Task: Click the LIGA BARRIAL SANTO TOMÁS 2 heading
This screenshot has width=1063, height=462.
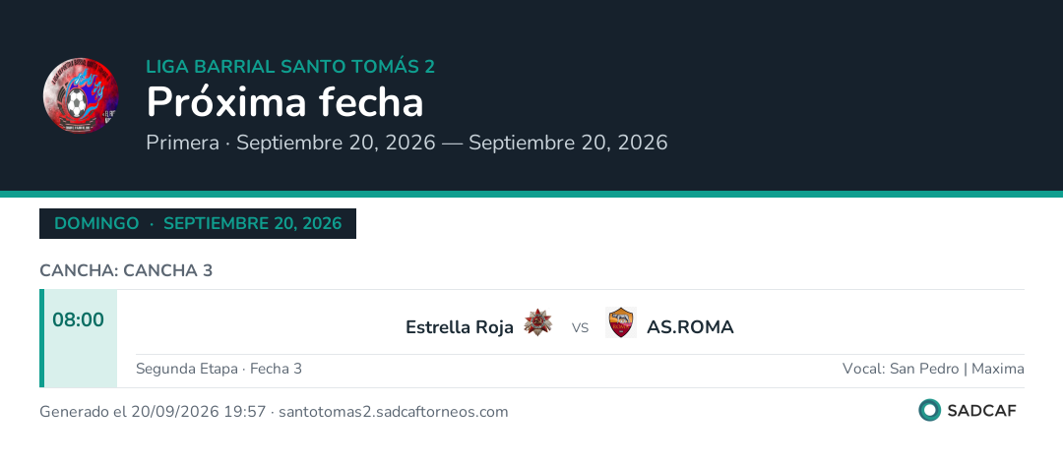Action: pyautogui.click(x=290, y=67)
